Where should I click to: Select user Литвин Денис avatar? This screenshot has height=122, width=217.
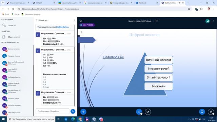pos(4,91)
